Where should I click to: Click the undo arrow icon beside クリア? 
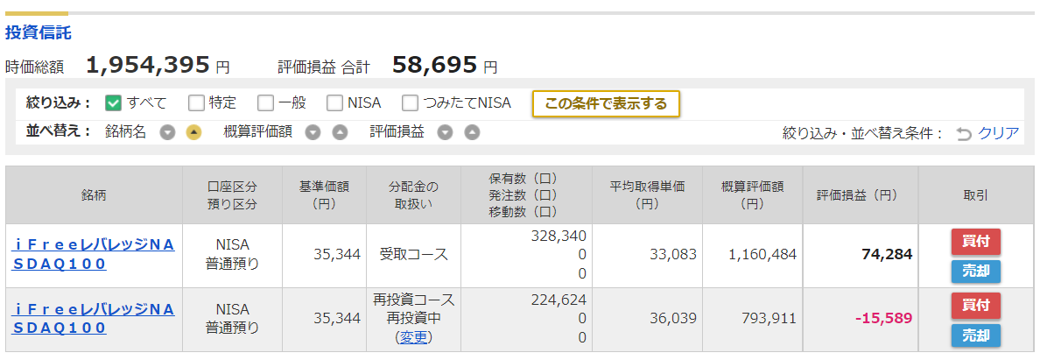(x=964, y=133)
